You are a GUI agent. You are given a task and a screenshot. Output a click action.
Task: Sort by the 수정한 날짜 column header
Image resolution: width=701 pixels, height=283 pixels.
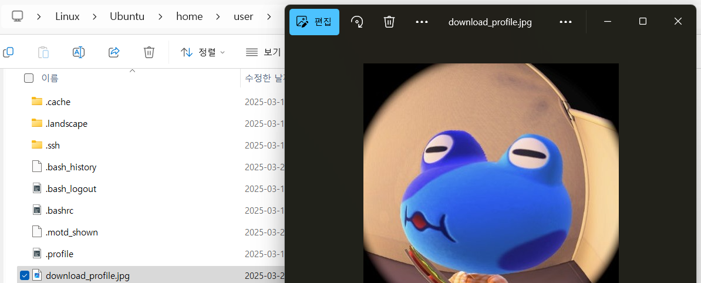pyautogui.click(x=264, y=78)
